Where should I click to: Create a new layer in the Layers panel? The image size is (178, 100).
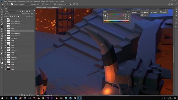[x=29, y=95]
